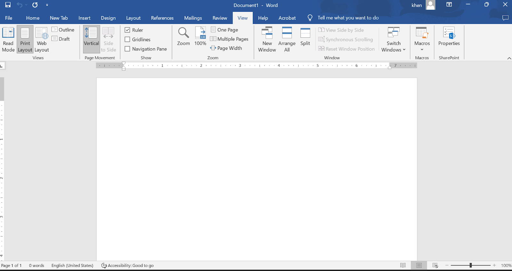This screenshot has width=512, height=271.
Task: Enable the Gridlines checkbox
Action: coord(127,40)
